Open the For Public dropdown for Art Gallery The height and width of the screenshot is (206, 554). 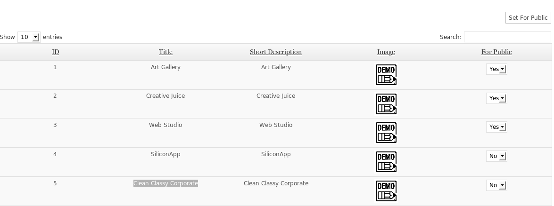(x=496, y=69)
